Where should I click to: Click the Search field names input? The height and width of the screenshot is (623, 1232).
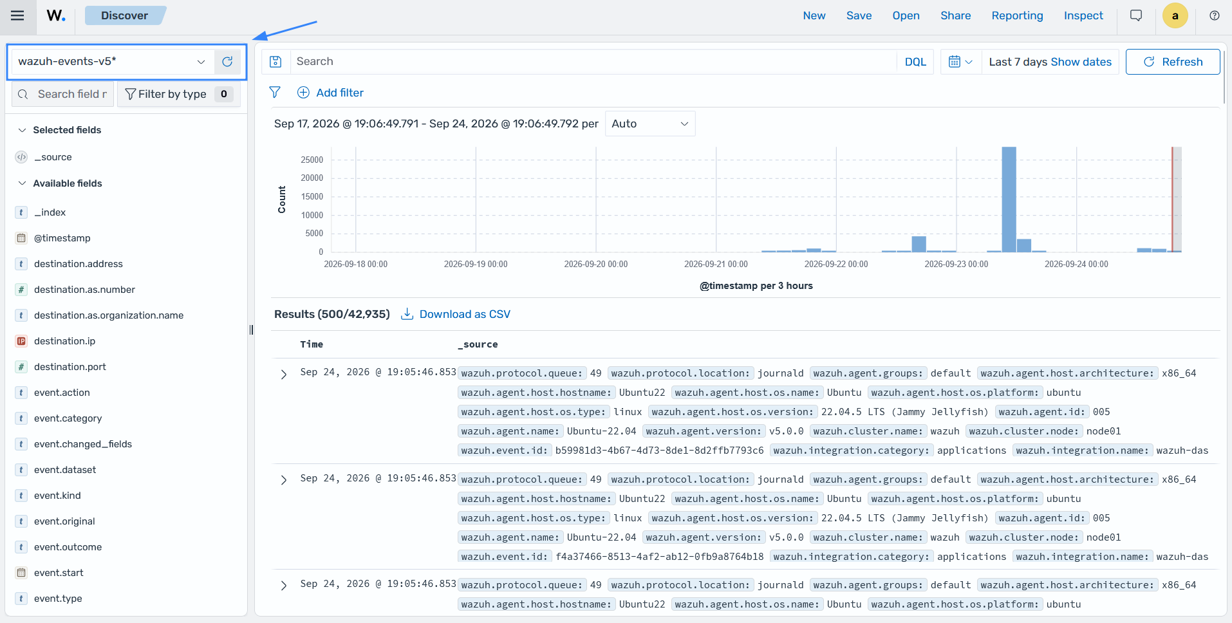pos(63,94)
